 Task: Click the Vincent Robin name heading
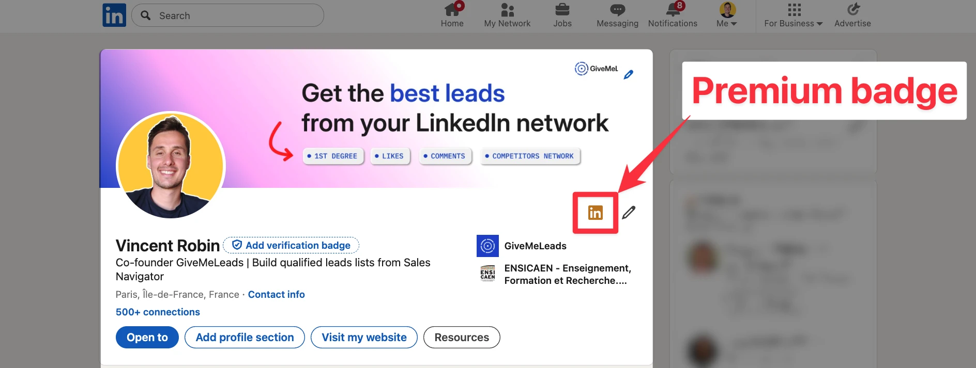167,245
